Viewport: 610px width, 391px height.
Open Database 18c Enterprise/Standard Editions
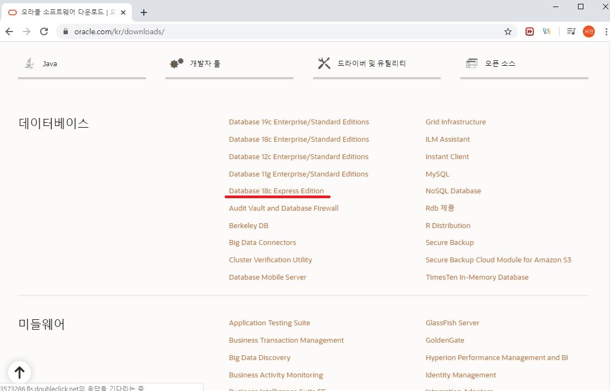point(299,140)
